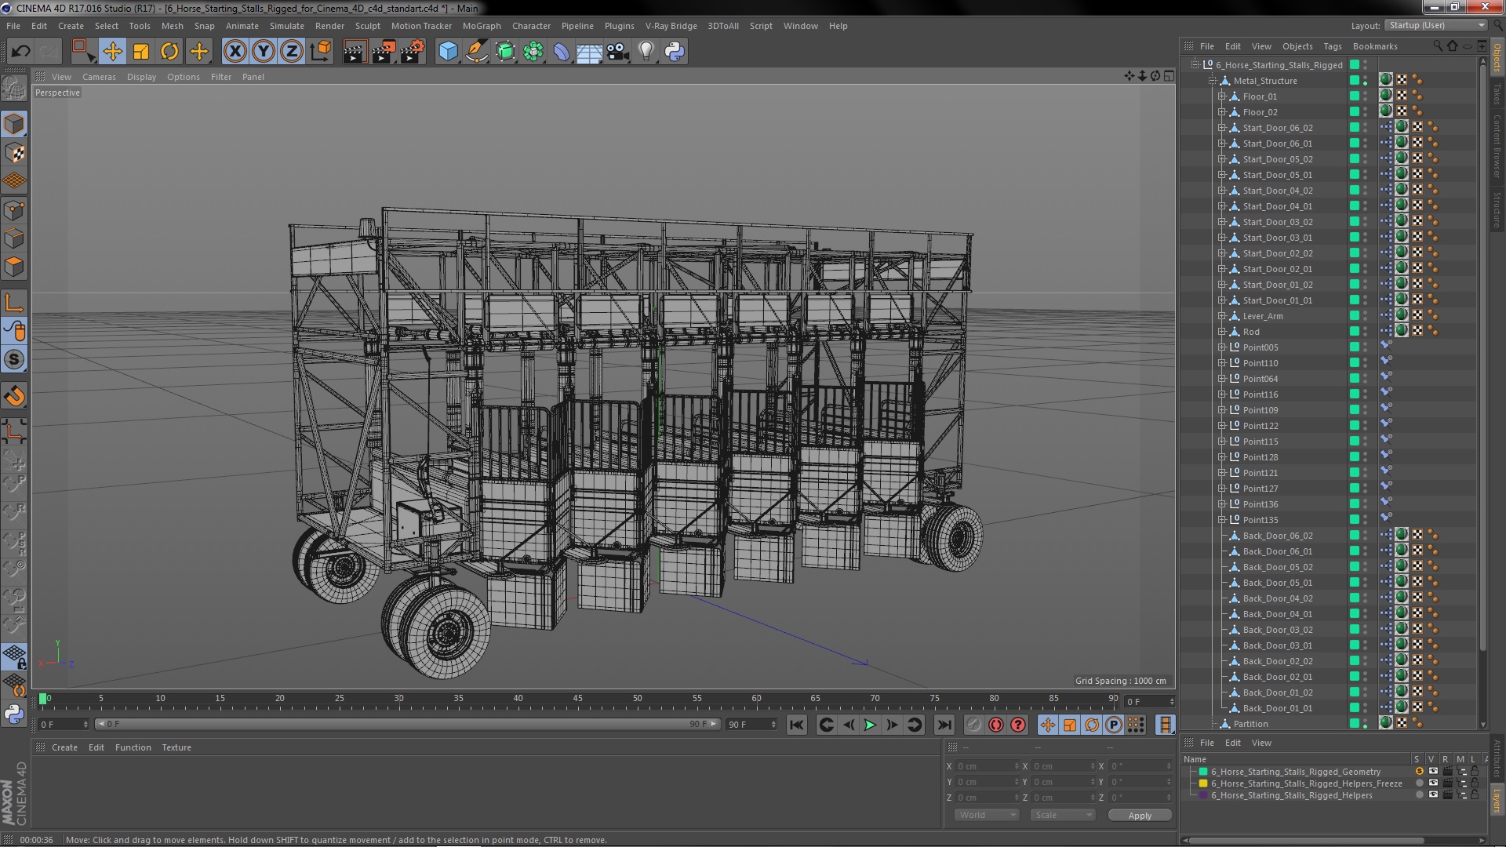Screen dimensions: 1506x847
Task: Enable Model mode in left palette
Action: [14, 124]
